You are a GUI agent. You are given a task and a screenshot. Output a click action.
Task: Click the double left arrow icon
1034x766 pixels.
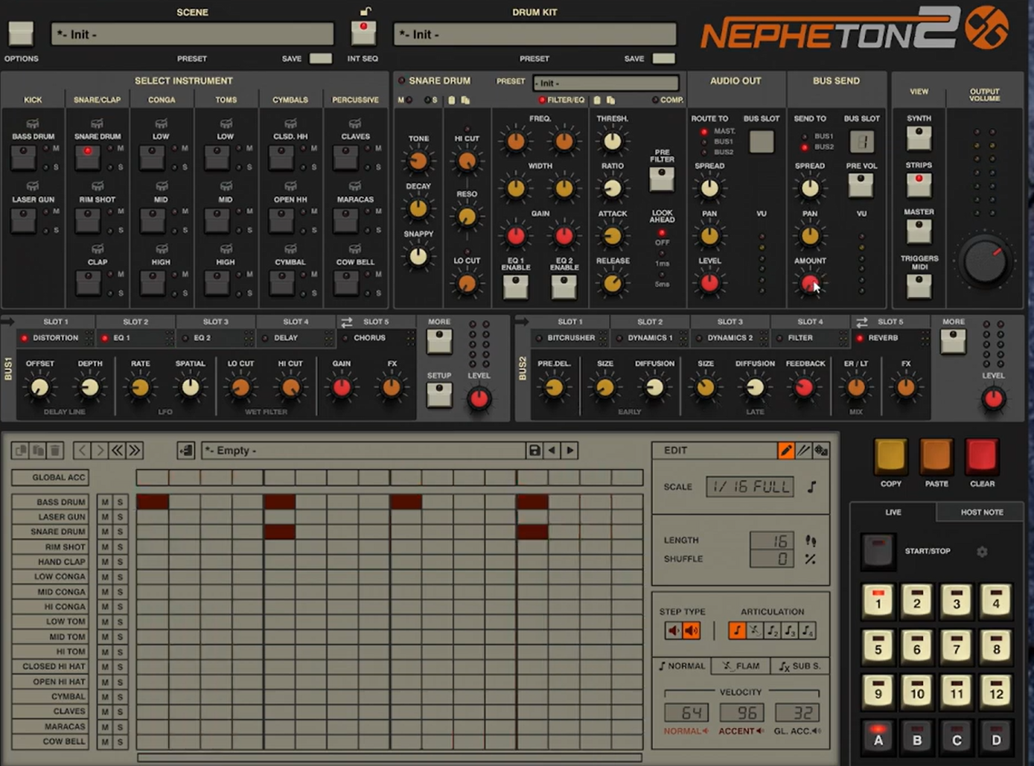(x=117, y=450)
